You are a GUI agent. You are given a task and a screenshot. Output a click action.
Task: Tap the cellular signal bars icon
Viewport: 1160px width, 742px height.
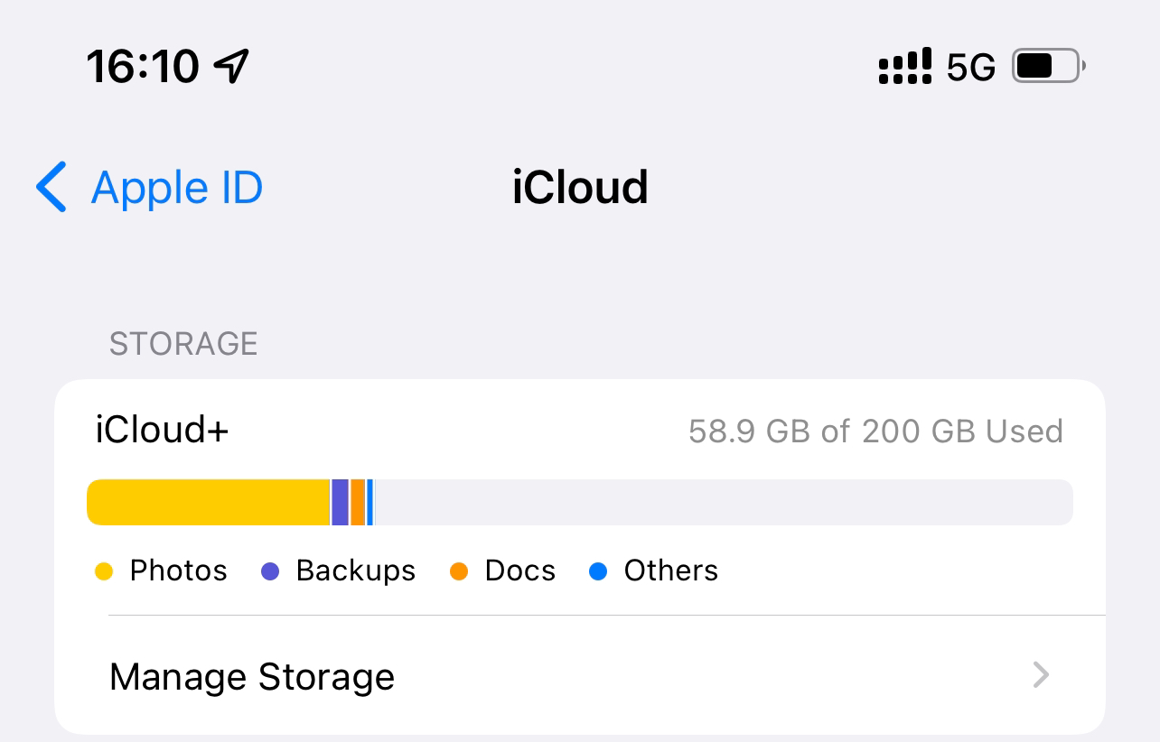(x=904, y=67)
